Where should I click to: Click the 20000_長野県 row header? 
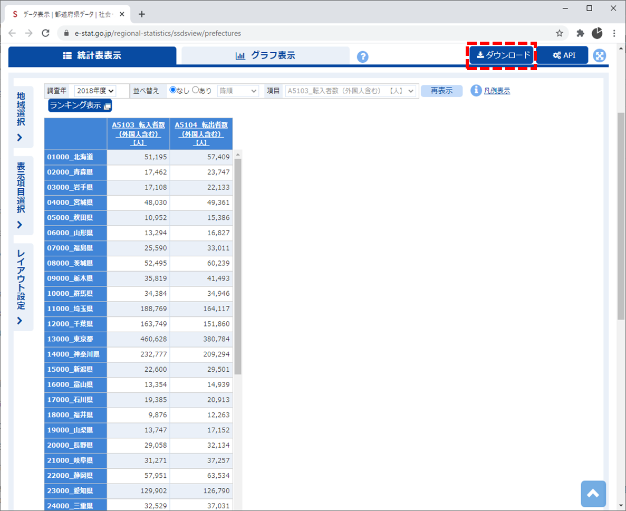coord(75,445)
